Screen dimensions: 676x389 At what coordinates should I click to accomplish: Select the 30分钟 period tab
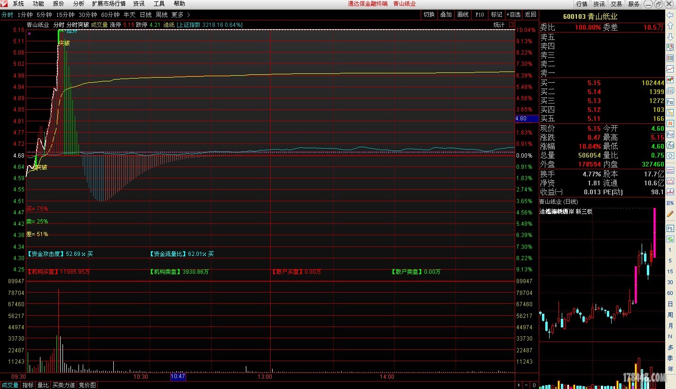(x=88, y=15)
